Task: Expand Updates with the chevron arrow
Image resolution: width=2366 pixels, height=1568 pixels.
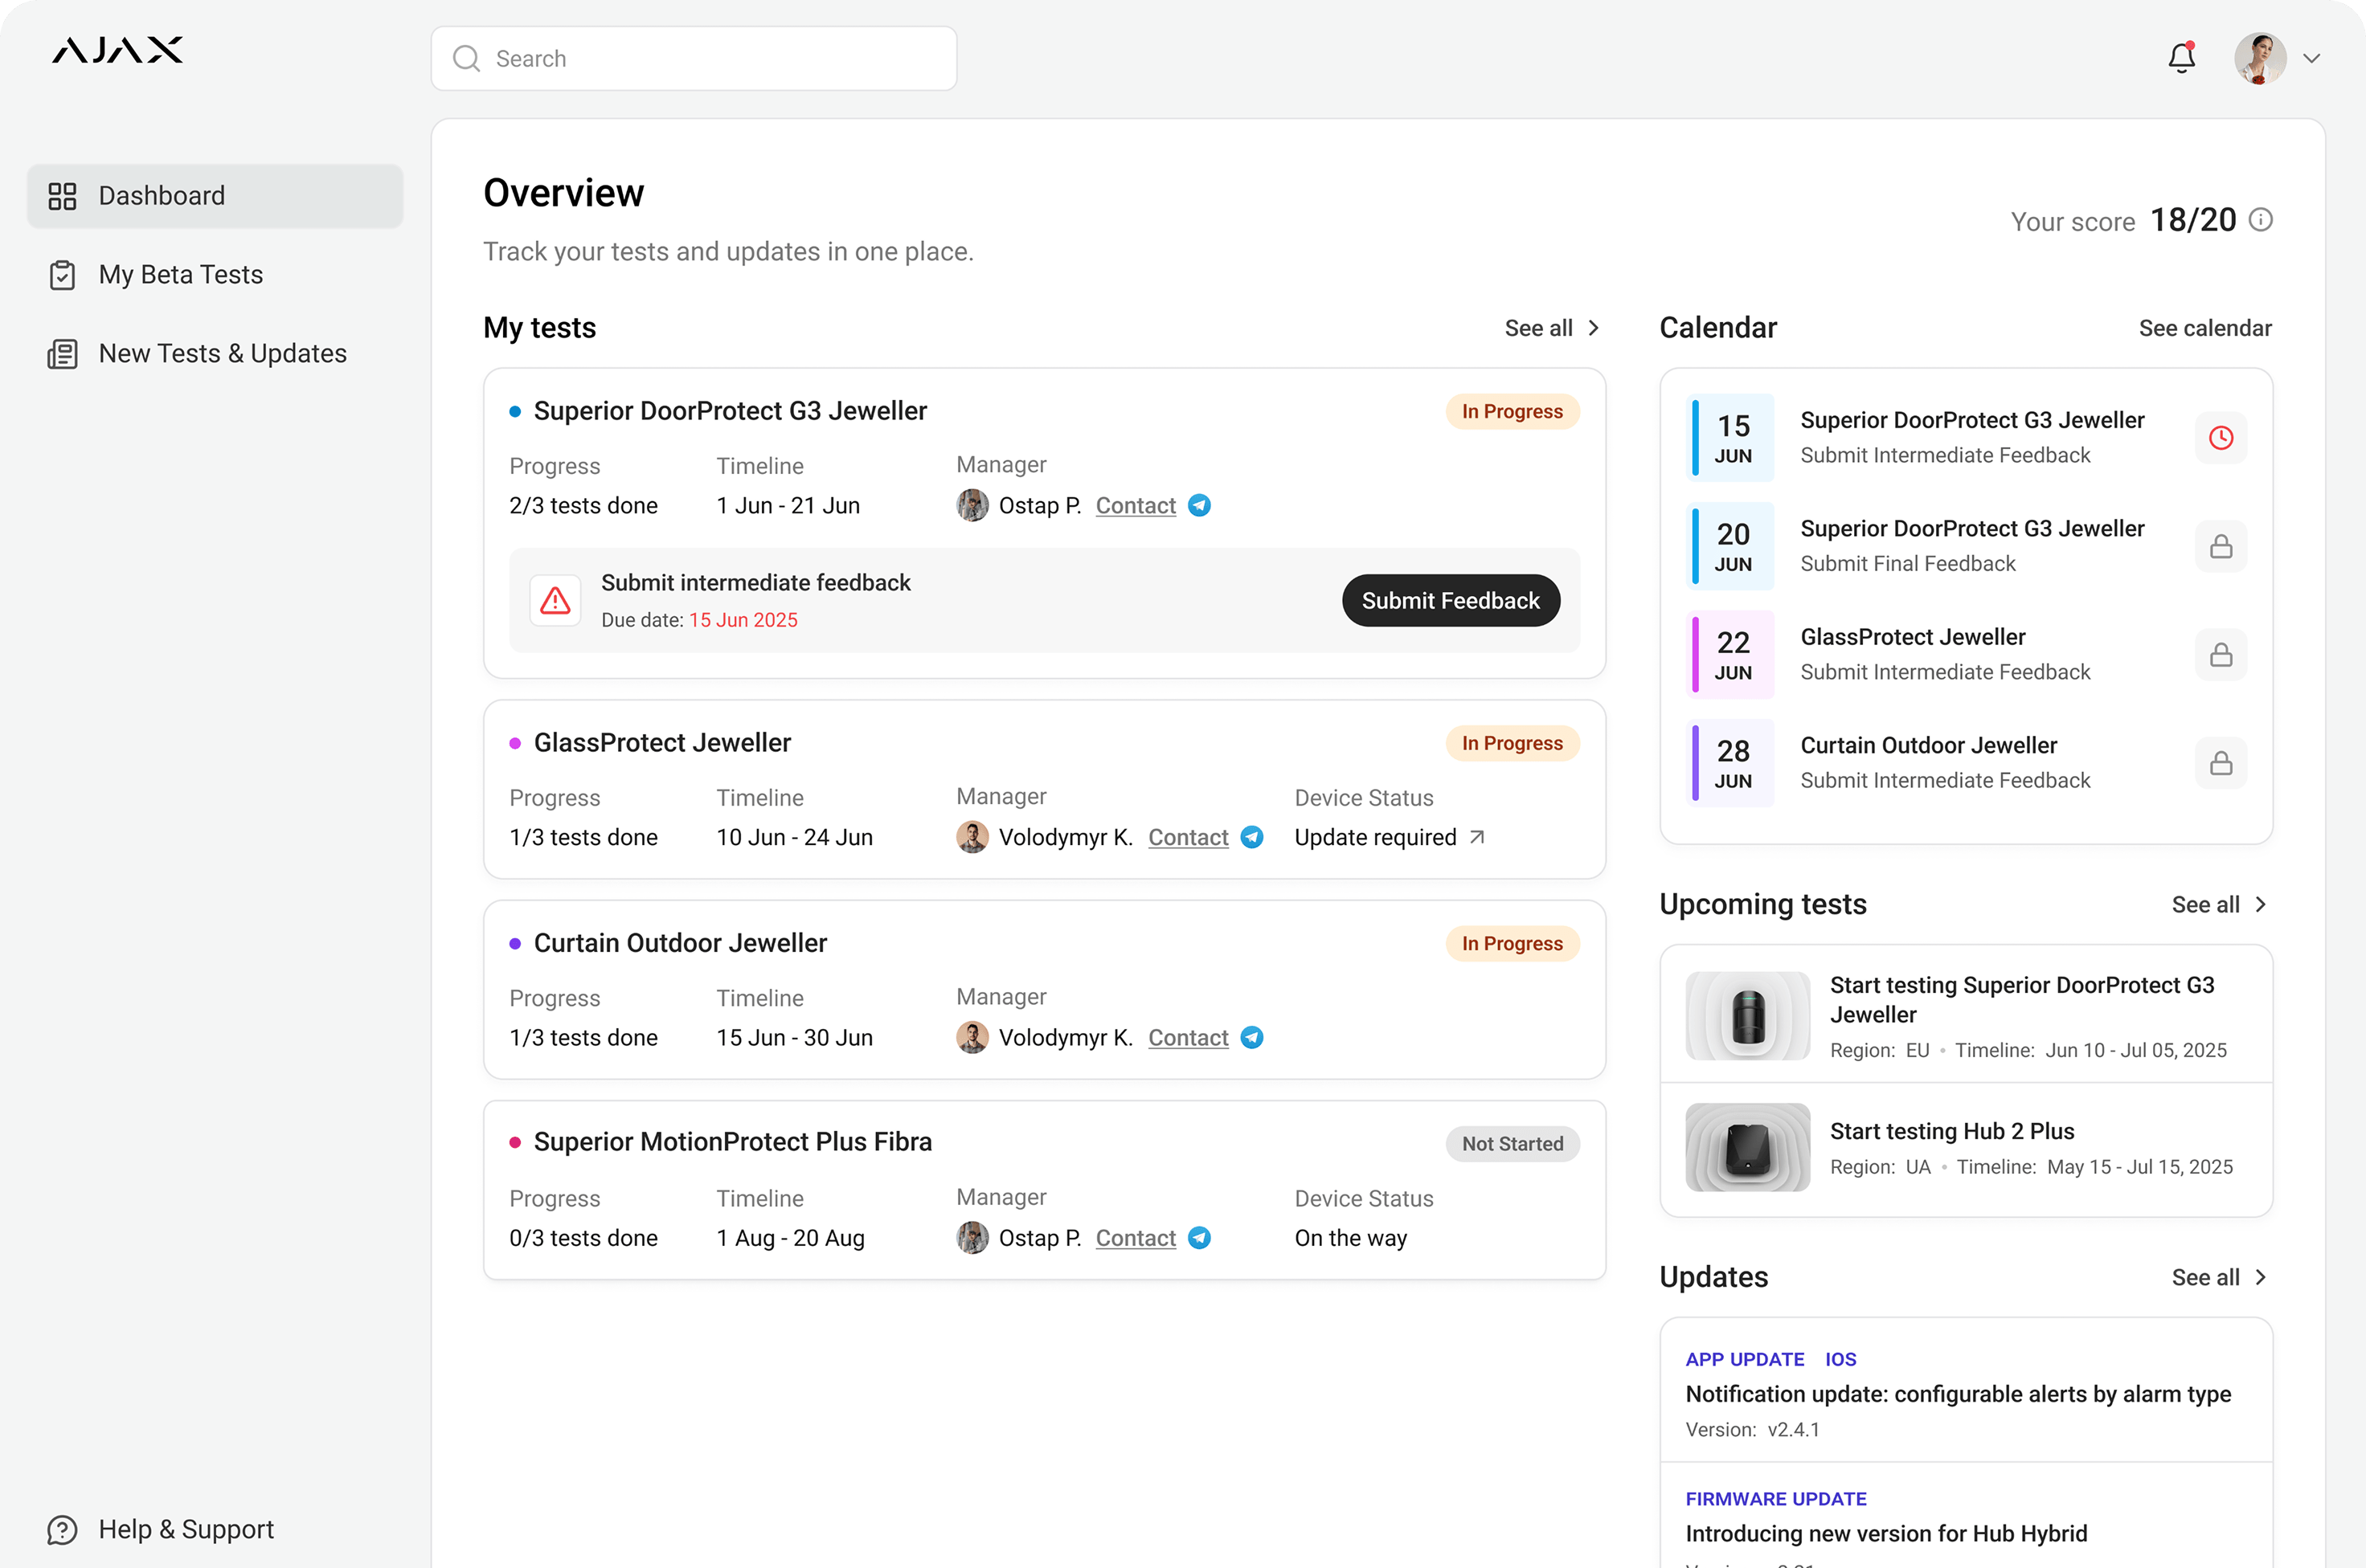Action: pyautogui.click(x=2261, y=1278)
